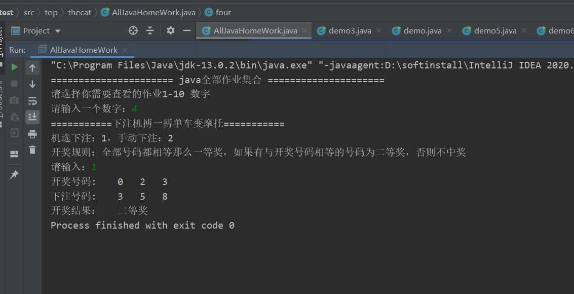Click the Up the stack trace arrow

(32, 68)
